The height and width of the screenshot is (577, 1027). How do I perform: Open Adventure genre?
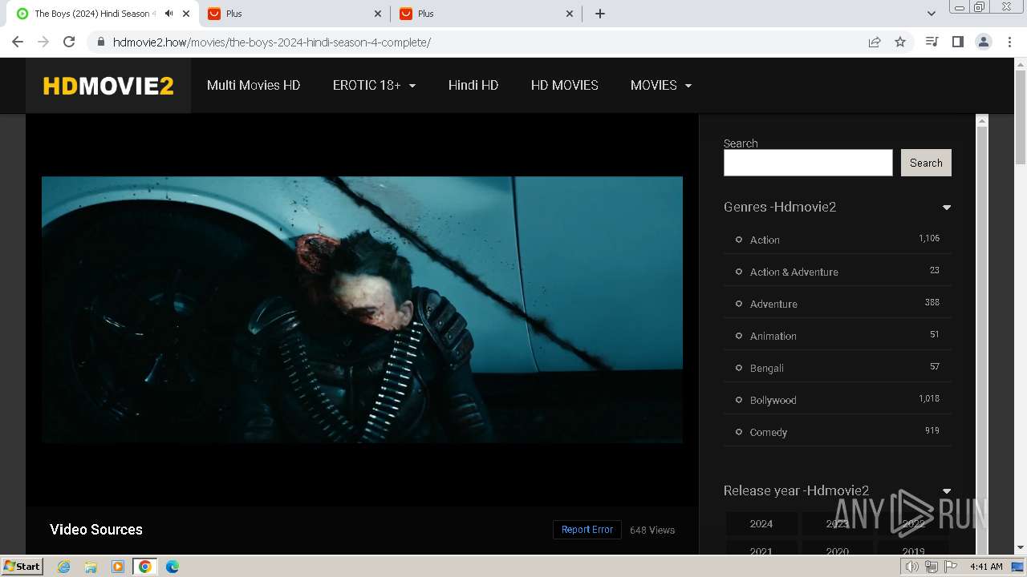pos(773,304)
